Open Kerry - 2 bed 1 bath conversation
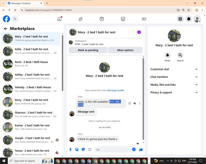 (x=31, y=102)
